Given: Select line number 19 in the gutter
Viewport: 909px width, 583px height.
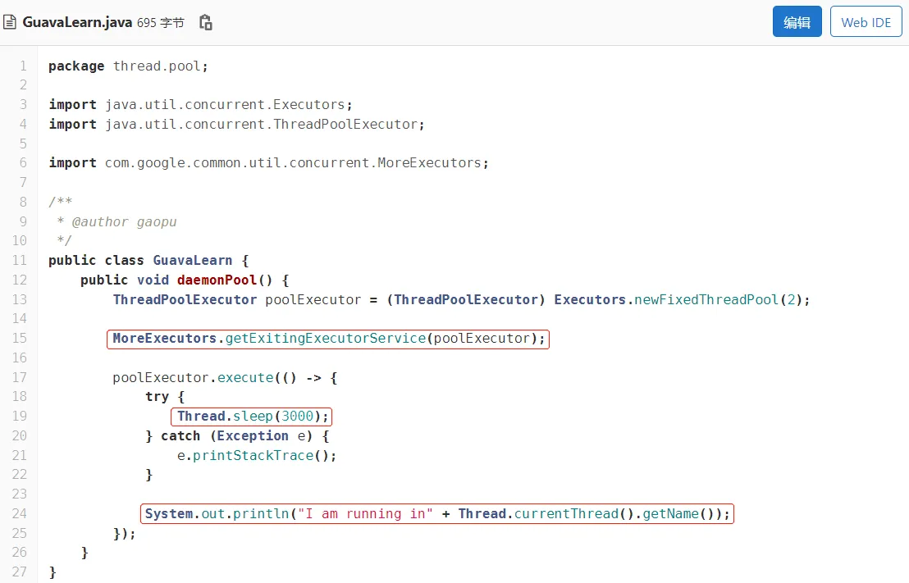Looking at the screenshot, I should click(x=20, y=416).
